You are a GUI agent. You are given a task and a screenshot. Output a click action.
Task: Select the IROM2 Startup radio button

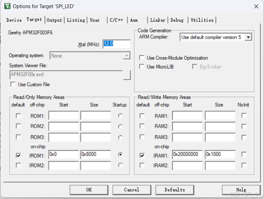(x=121, y=165)
